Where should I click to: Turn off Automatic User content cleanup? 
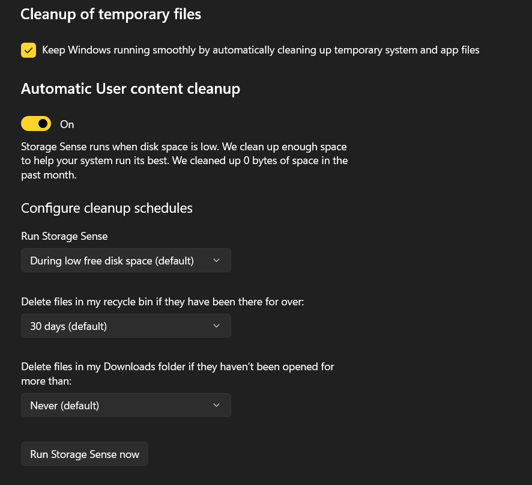coord(36,123)
